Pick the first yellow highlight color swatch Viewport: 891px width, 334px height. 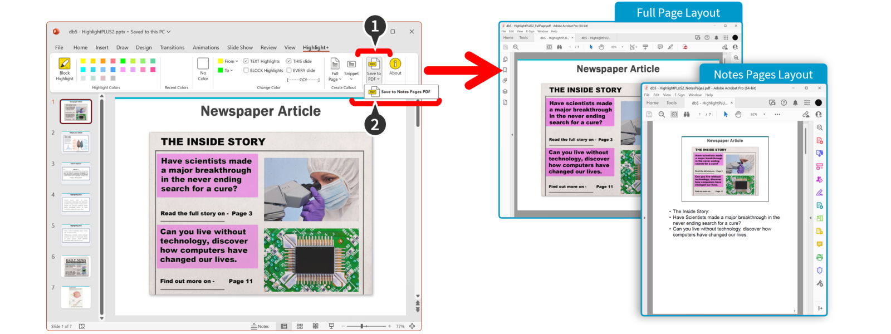[83, 61]
